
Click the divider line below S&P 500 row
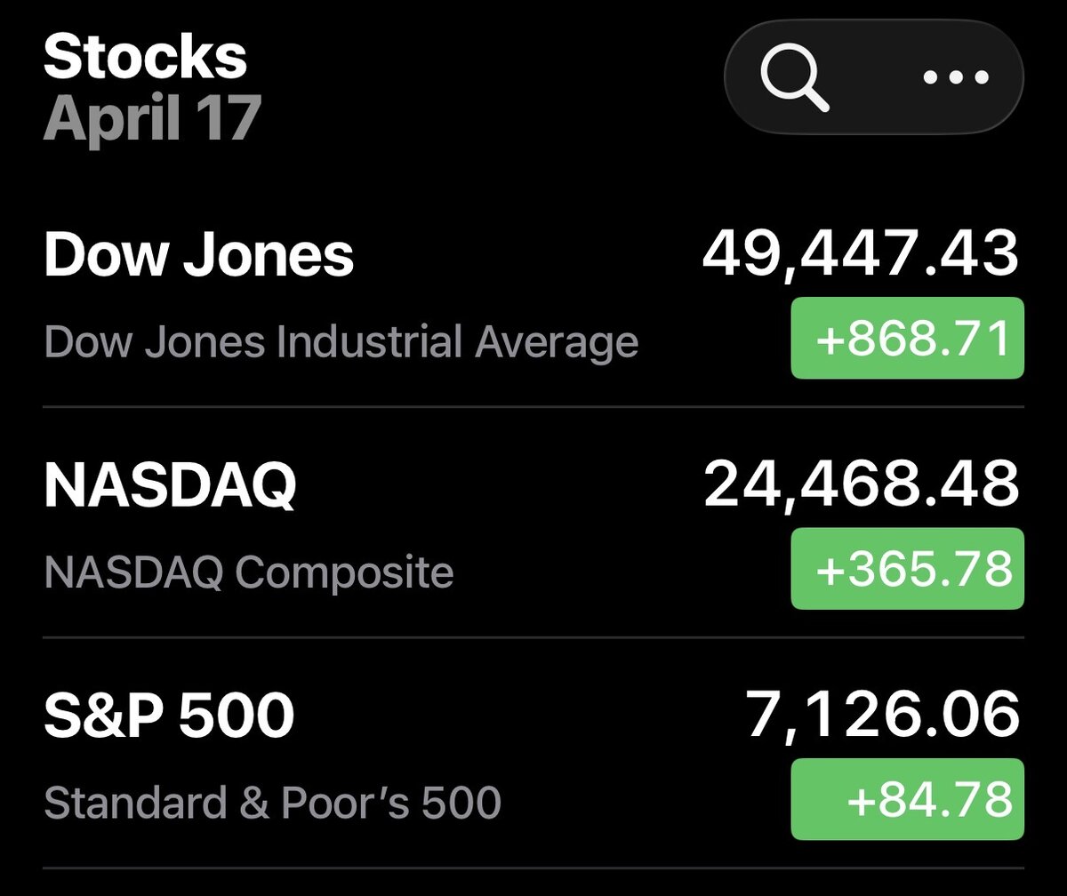pos(533,868)
